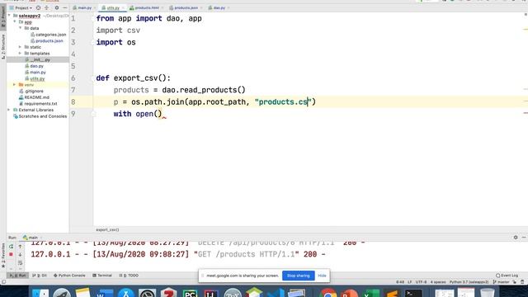Open Chrome from the Dock
This screenshot has height=297, width=528.
click(328, 293)
